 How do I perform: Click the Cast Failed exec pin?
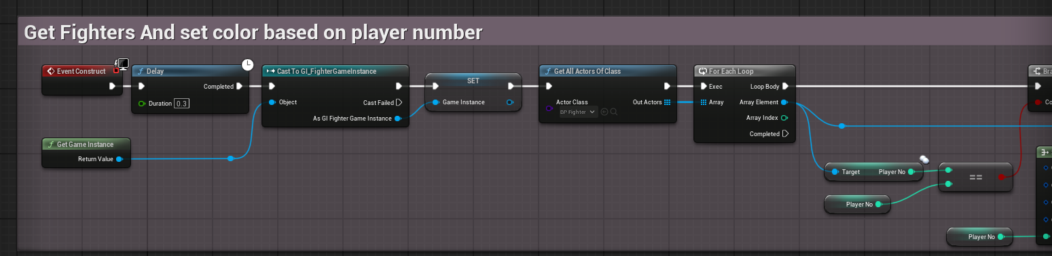pos(399,102)
